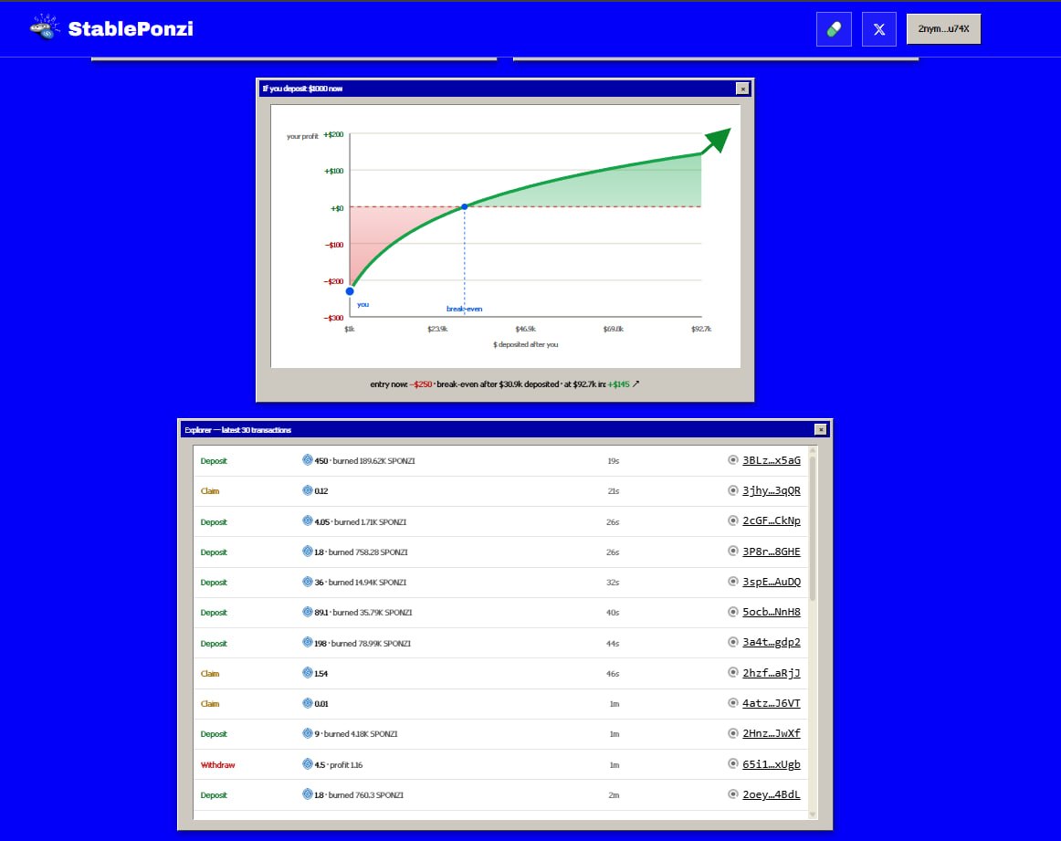The height and width of the screenshot is (841, 1061).
Task: Open address link 4atz…J6VT
Action: pos(772,703)
